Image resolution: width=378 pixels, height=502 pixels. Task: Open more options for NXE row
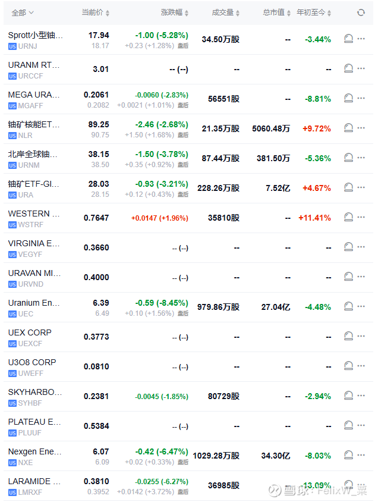(361, 456)
